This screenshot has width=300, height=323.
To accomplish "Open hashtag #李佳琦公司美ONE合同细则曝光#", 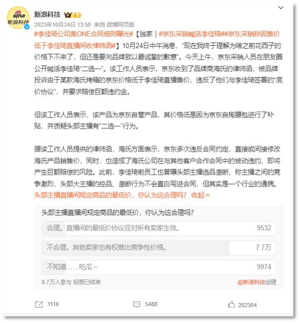I will (84, 34).
